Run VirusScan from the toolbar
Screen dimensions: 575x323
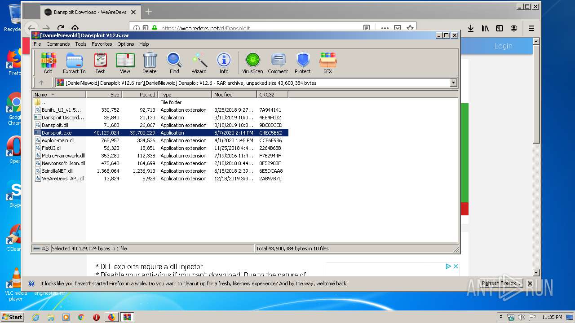click(252, 63)
